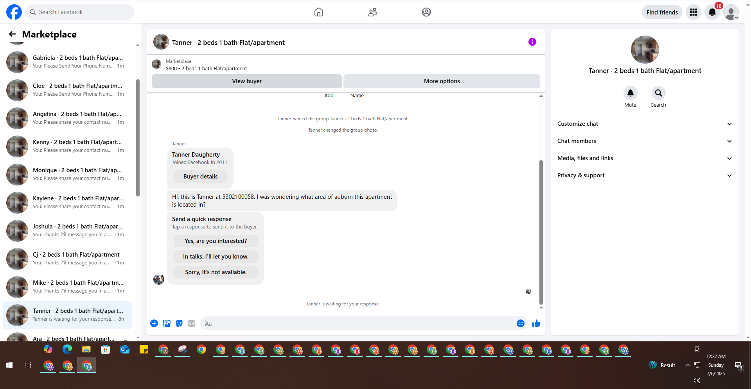Select the Tanner conversation in the list
The height and width of the screenshot is (389, 751).
[x=67, y=315]
